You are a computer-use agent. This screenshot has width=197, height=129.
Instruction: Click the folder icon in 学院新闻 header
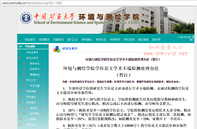pyautogui.click(x=21, y=46)
